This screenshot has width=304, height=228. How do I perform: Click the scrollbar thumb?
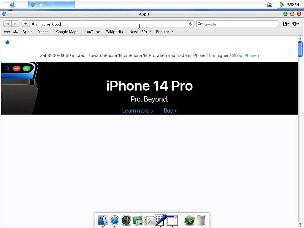(300, 49)
